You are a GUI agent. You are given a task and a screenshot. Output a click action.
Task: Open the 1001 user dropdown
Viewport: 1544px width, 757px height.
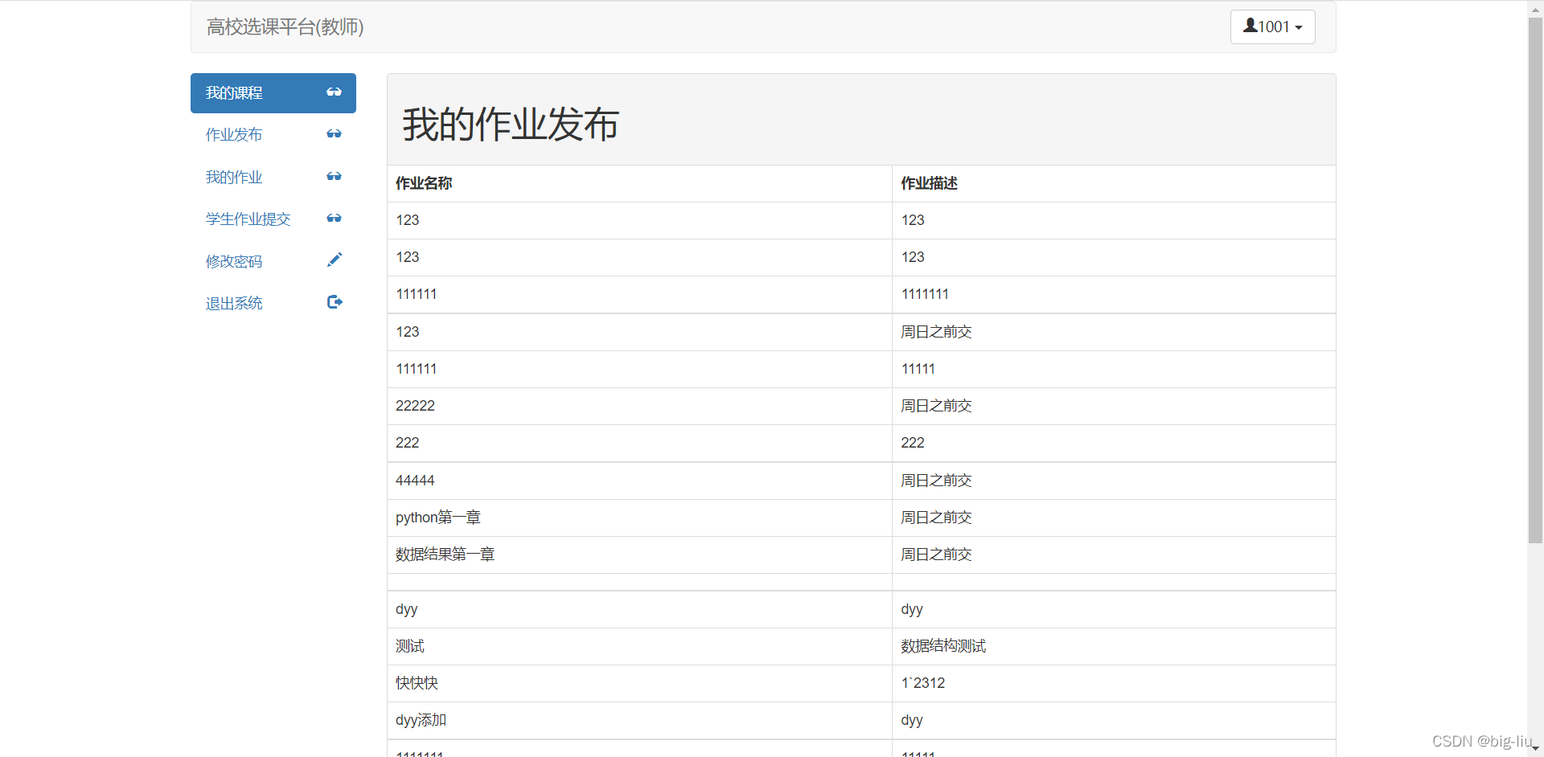click(1272, 27)
